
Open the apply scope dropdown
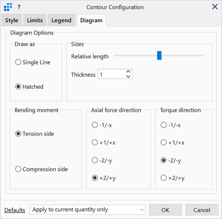88,210
